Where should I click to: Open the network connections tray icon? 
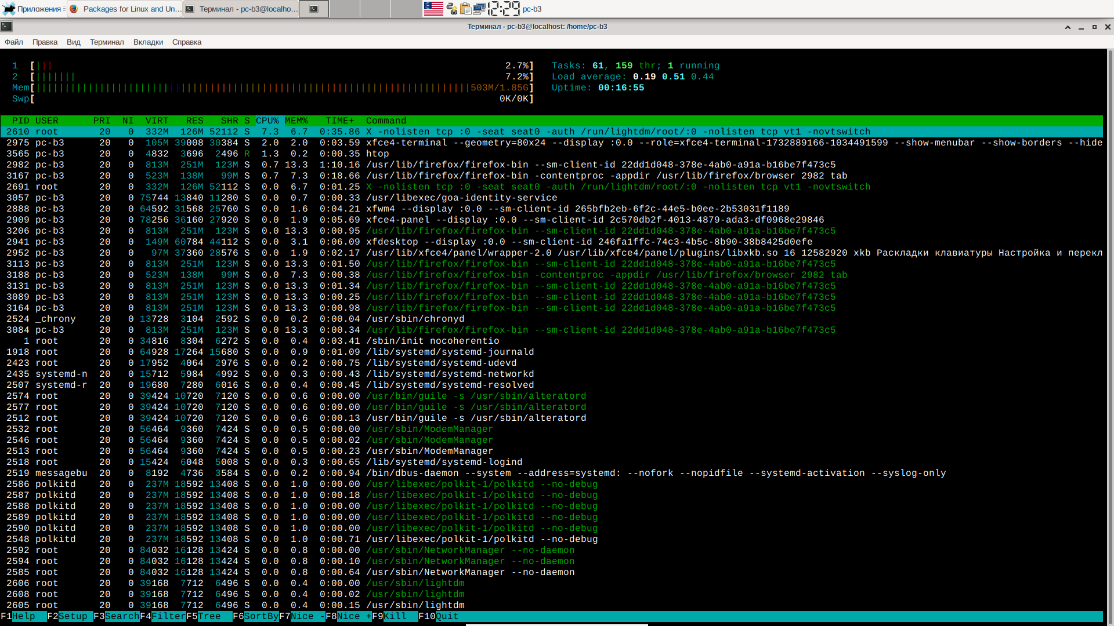click(x=479, y=9)
